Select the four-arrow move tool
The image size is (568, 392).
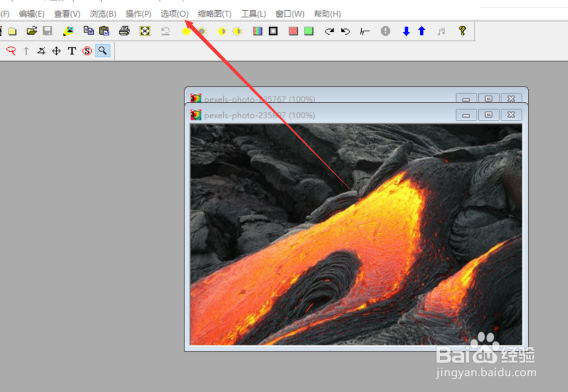(56, 51)
